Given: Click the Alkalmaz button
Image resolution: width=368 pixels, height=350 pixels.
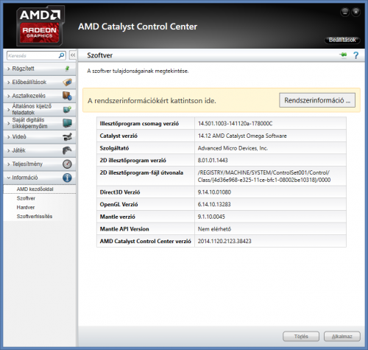Looking at the screenshot, I should click(x=342, y=337).
